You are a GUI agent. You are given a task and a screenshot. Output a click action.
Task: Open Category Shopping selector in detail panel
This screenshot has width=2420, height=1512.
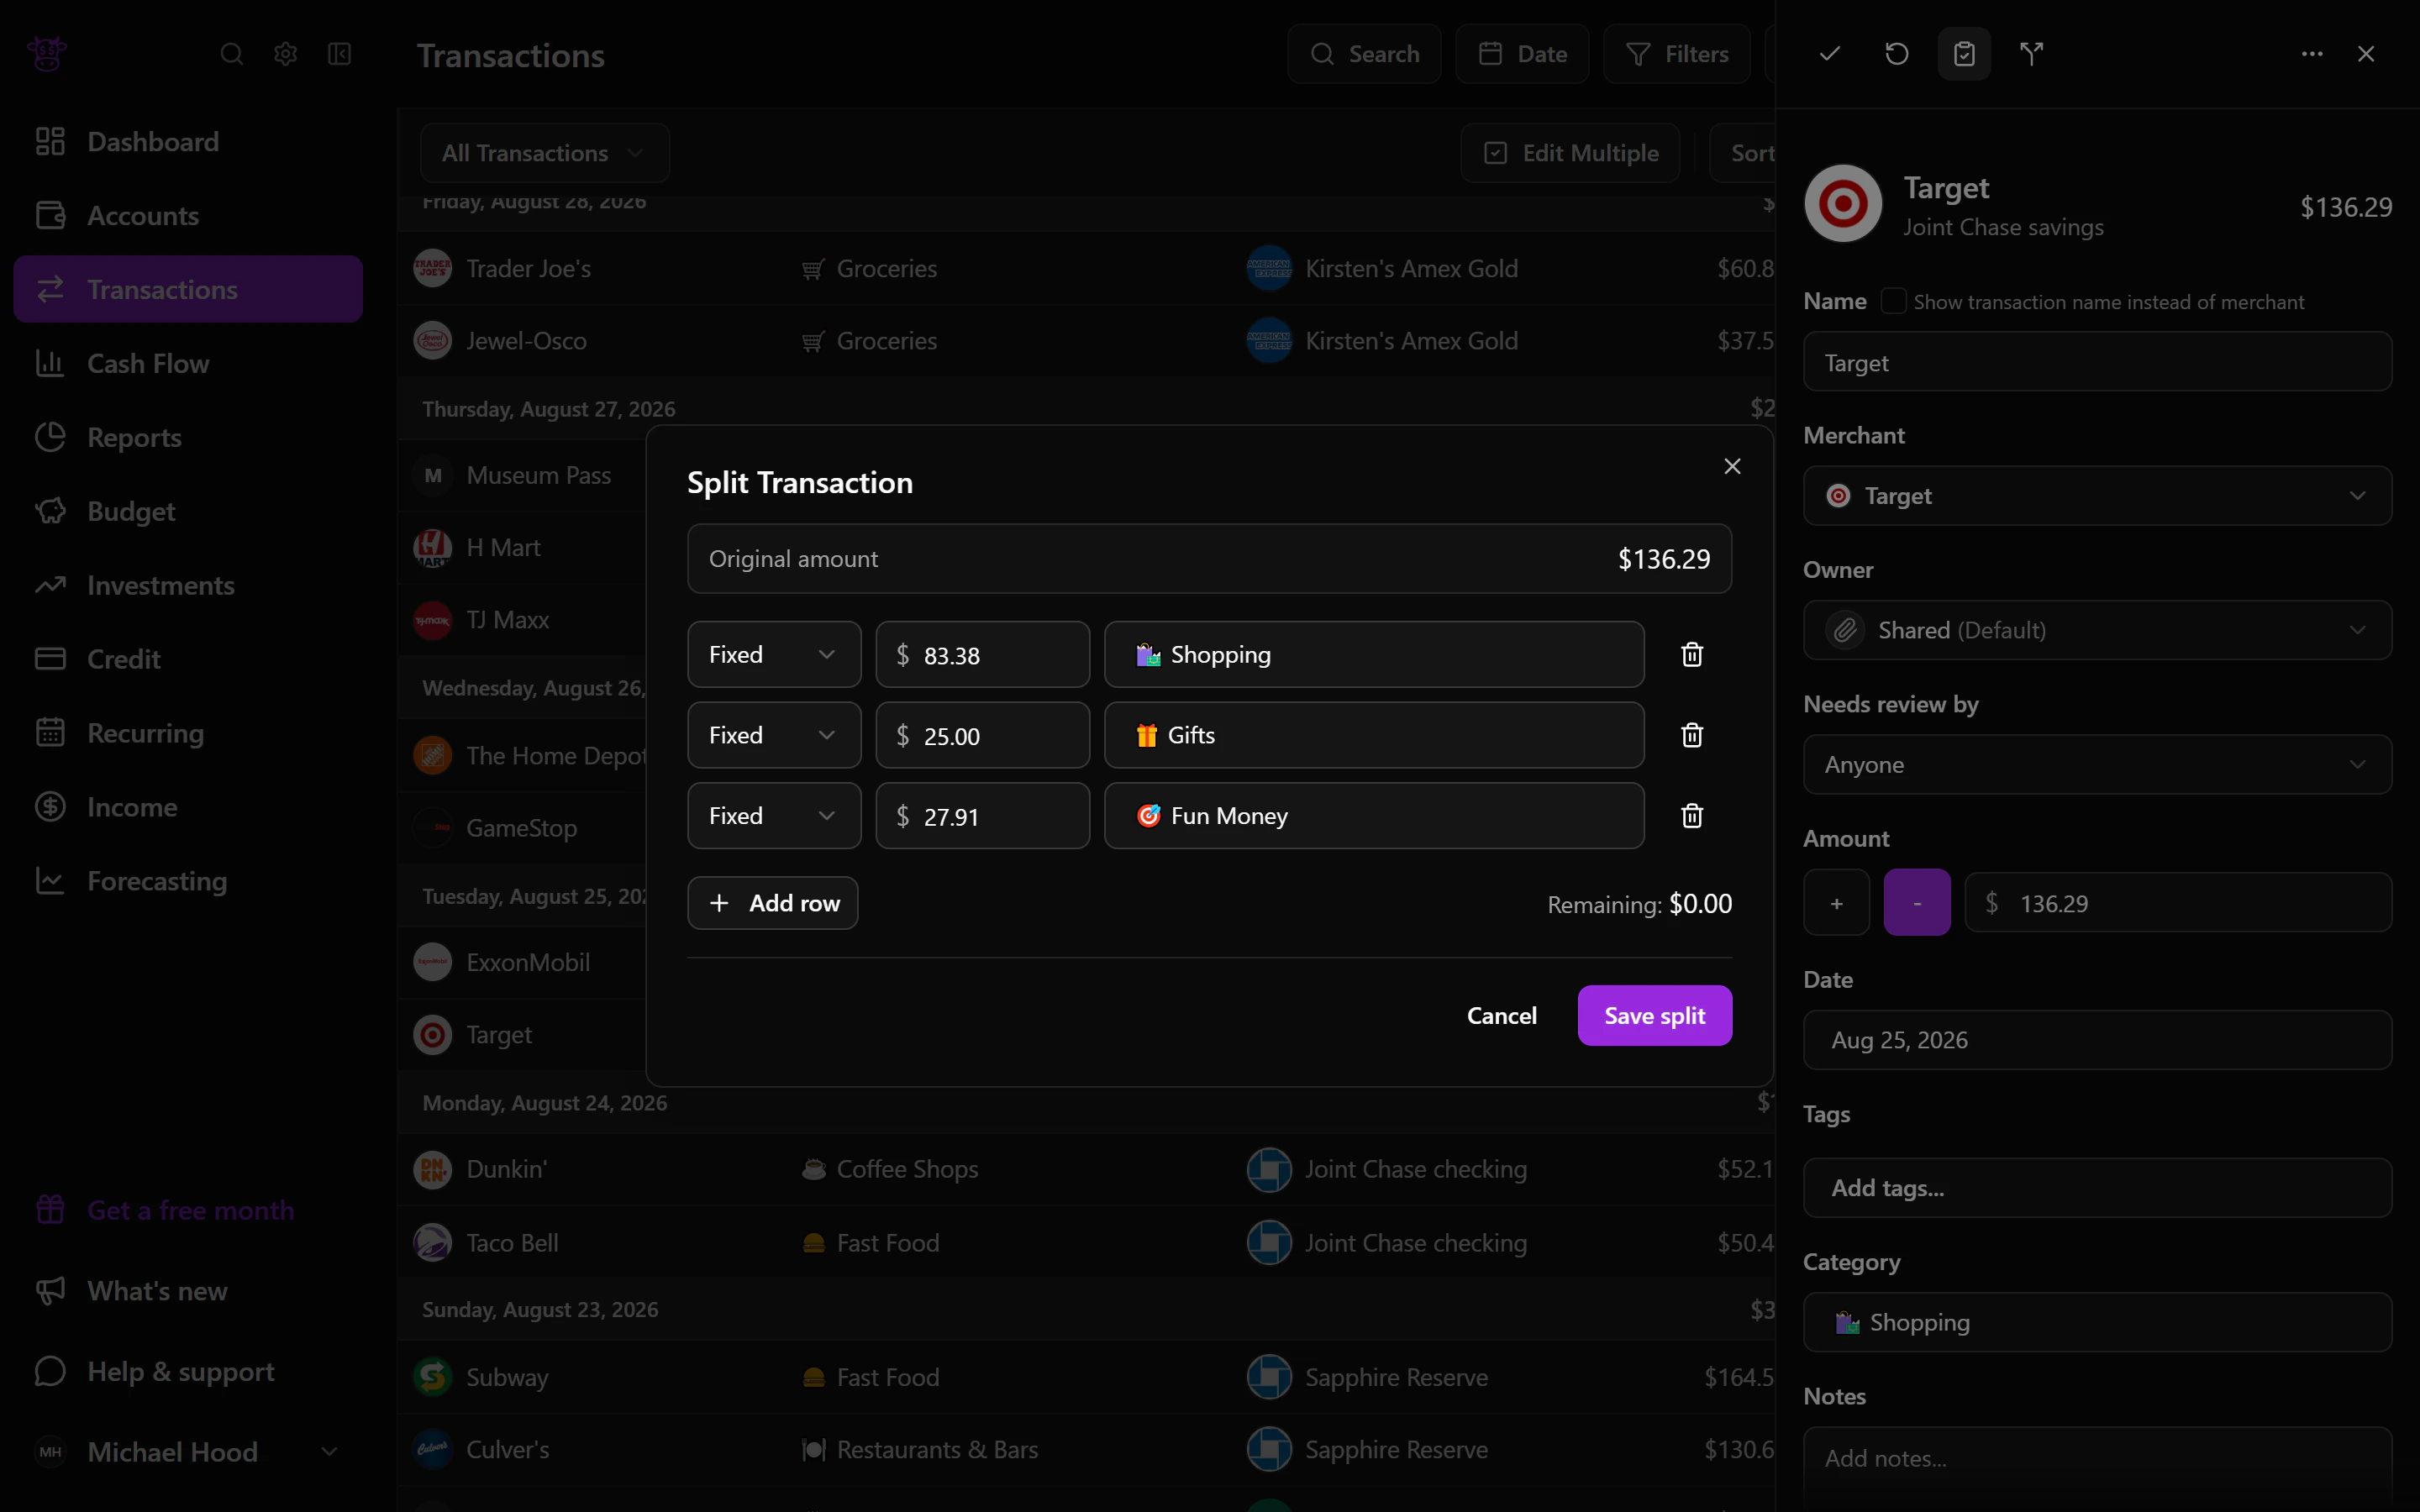point(2098,1322)
